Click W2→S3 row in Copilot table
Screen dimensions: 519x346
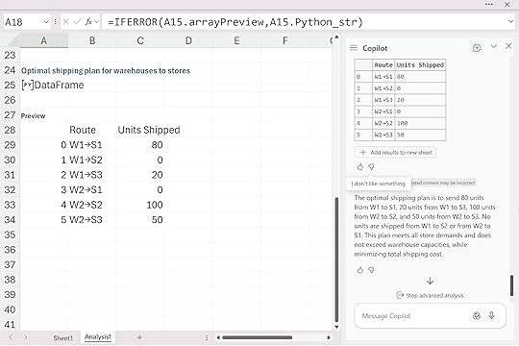coord(400,135)
